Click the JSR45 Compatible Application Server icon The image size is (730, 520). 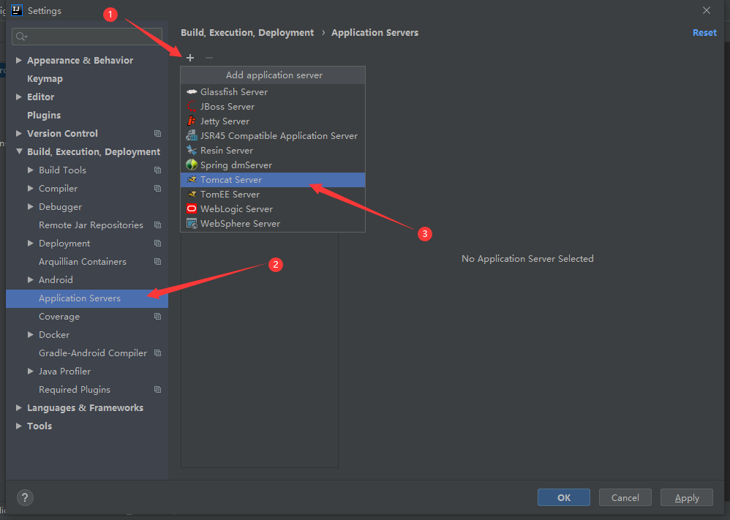pos(192,135)
